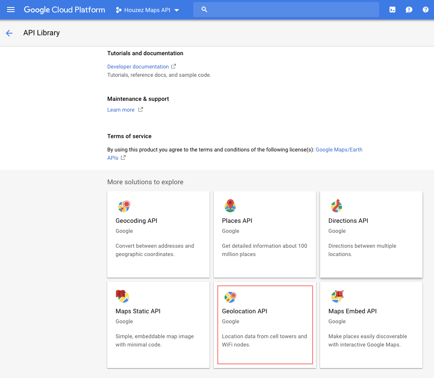Select the Places API map pin icon

(x=230, y=205)
